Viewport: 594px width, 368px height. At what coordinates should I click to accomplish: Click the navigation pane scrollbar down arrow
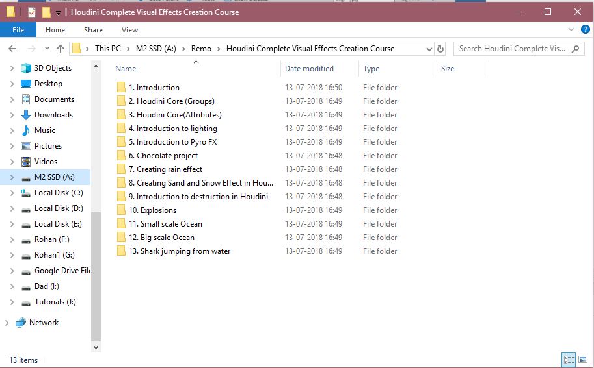(96, 347)
